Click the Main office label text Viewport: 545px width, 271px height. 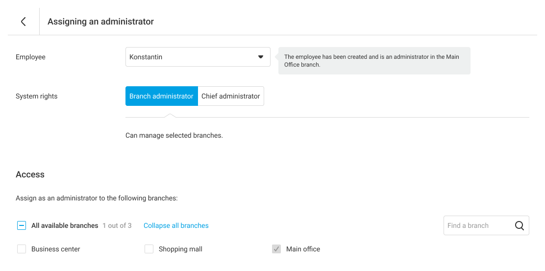(x=303, y=249)
